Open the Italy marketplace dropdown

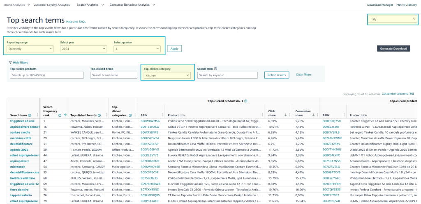tap(393, 19)
